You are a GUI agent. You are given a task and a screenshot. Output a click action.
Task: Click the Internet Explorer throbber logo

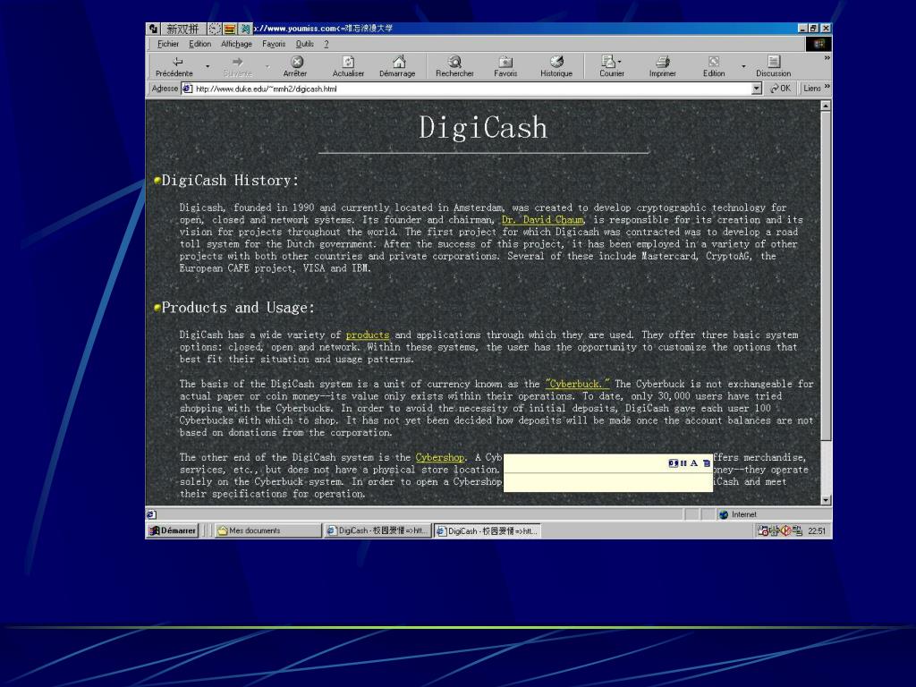pos(818,44)
